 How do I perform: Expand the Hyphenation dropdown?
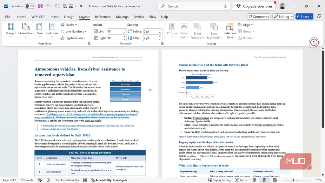click(73, 38)
